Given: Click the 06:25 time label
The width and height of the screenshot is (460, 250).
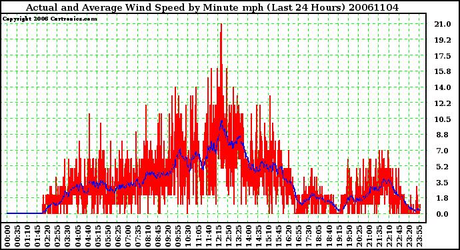Looking at the screenshot, I should click(117, 236).
